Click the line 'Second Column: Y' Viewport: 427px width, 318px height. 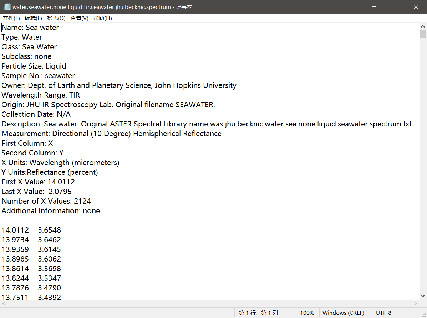[32, 153]
